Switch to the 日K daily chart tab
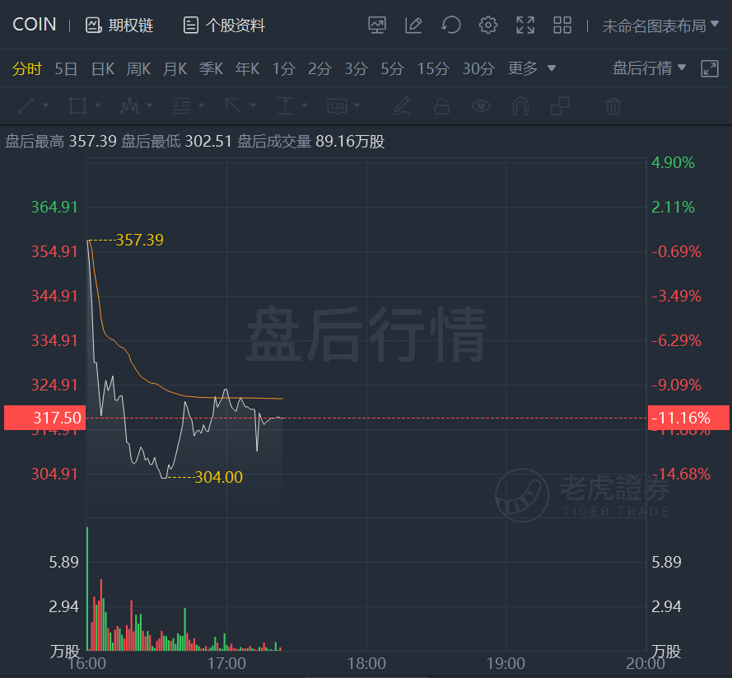Image resolution: width=732 pixels, height=678 pixels. pos(103,68)
